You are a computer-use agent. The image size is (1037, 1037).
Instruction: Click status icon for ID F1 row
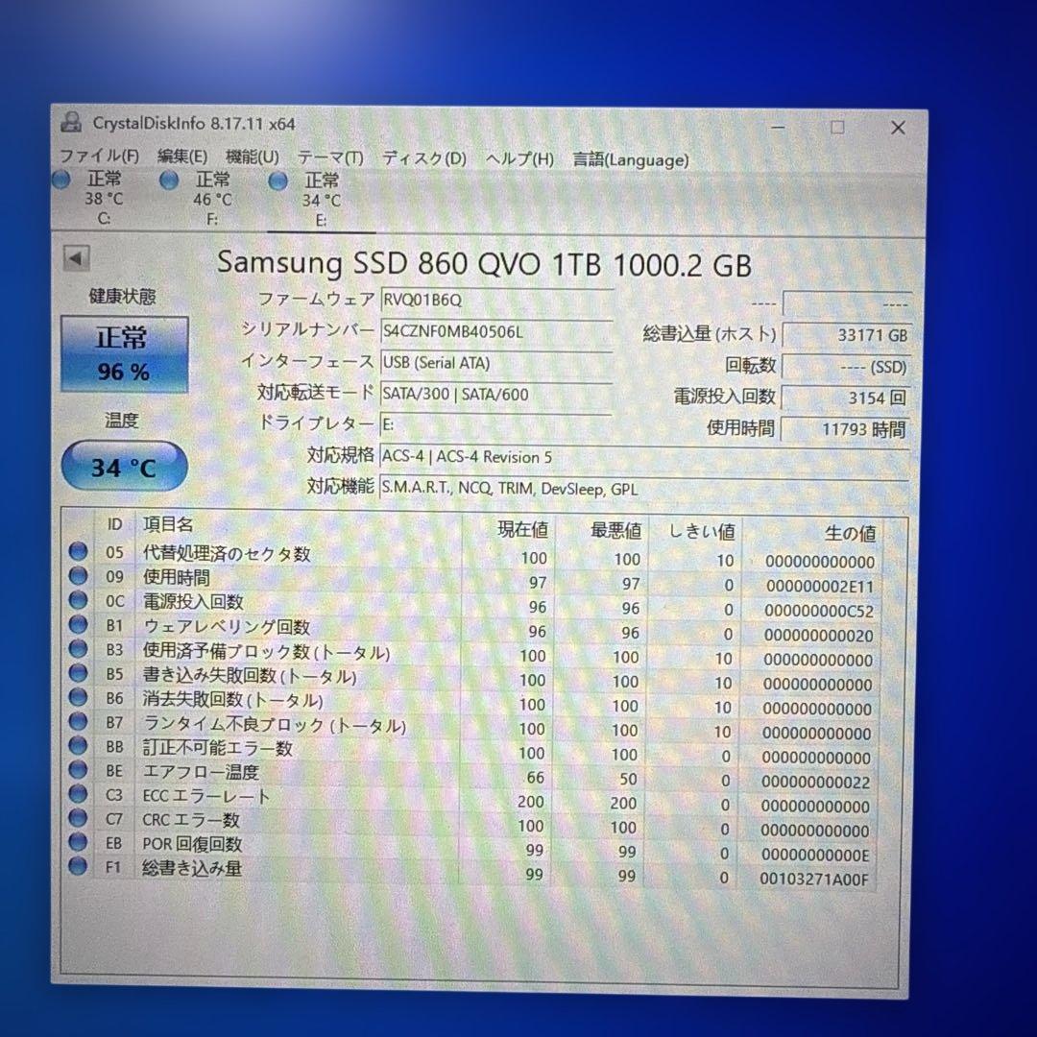tap(78, 866)
